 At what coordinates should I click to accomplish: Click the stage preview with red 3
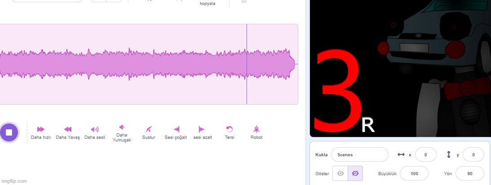coord(400,68)
